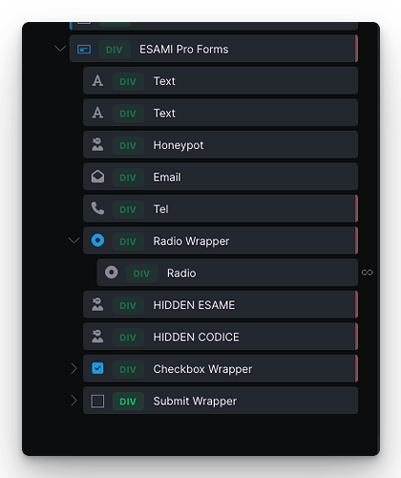Collapse the Radio Wrapper node
The height and width of the screenshot is (478, 401).
coord(74,240)
